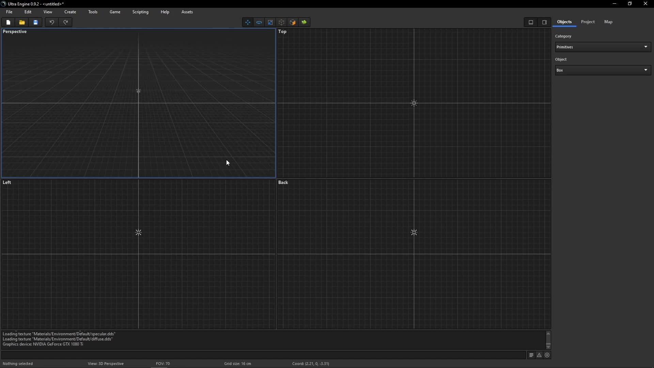The image size is (654, 368).
Task: Click the Save disk icon
Action: coord(35,22)
